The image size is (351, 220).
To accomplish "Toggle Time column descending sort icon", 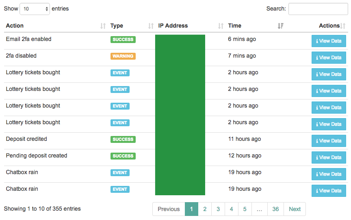I will coord(280,26).
